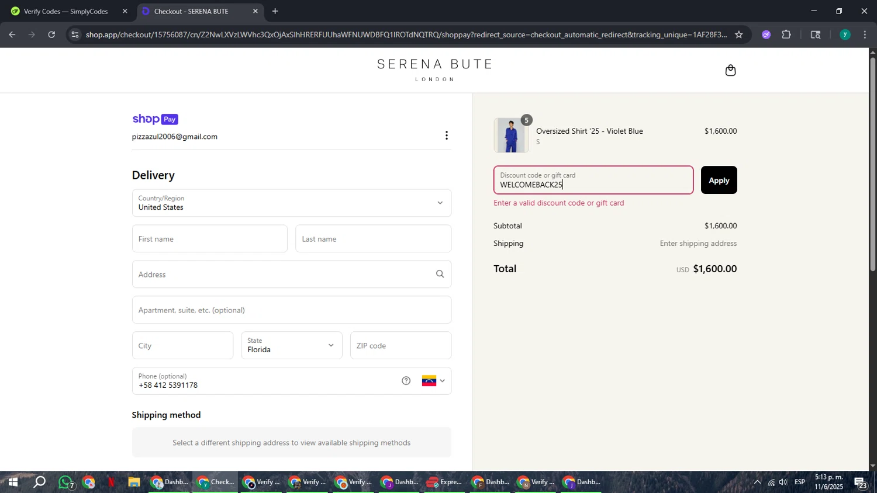Show hidden system tray icons
This screenshot has width=877, height=493.
(x=757, y=482)
